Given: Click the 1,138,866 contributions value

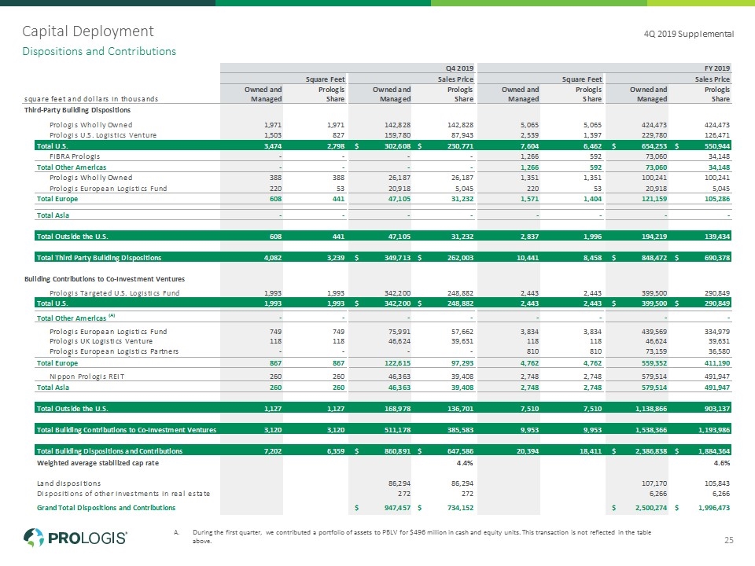Looking at the screenshot, I should [x=651, y=409].
